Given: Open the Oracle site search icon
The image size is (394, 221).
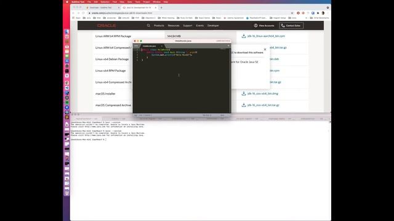Looking at the screenshot, I should [148, 26].
